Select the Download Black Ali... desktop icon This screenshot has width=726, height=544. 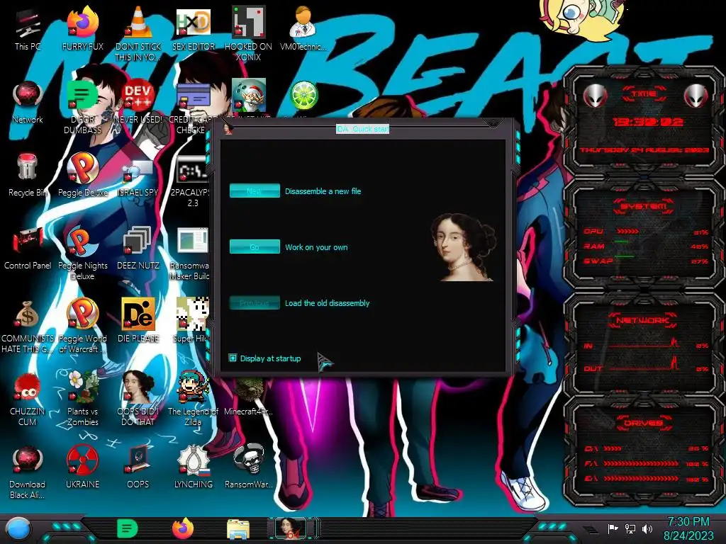coord(28,472)
